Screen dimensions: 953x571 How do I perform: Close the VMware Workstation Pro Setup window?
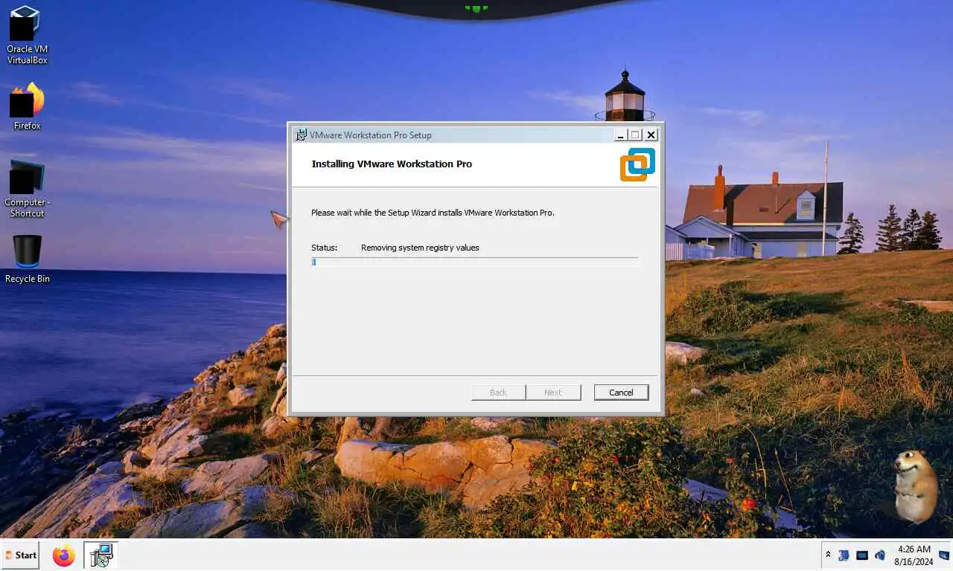click(651, 135)
